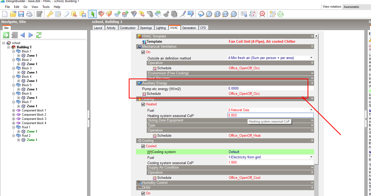The height and width of the screenshot is (196, 371).
Task: Click the green go-to arrow in Navigator
Action: (6, 35)
